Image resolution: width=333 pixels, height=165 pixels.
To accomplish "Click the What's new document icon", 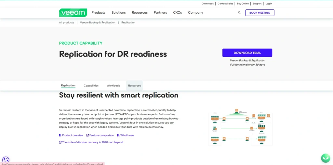I will point(118,135).
